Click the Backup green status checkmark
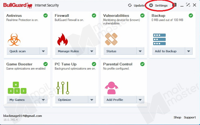This screenshot has height=125, width=200. click(x=191, y=15)
